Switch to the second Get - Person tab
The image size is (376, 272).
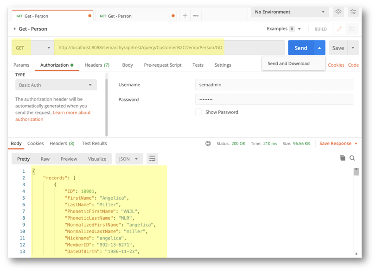(x=136, y=16)
